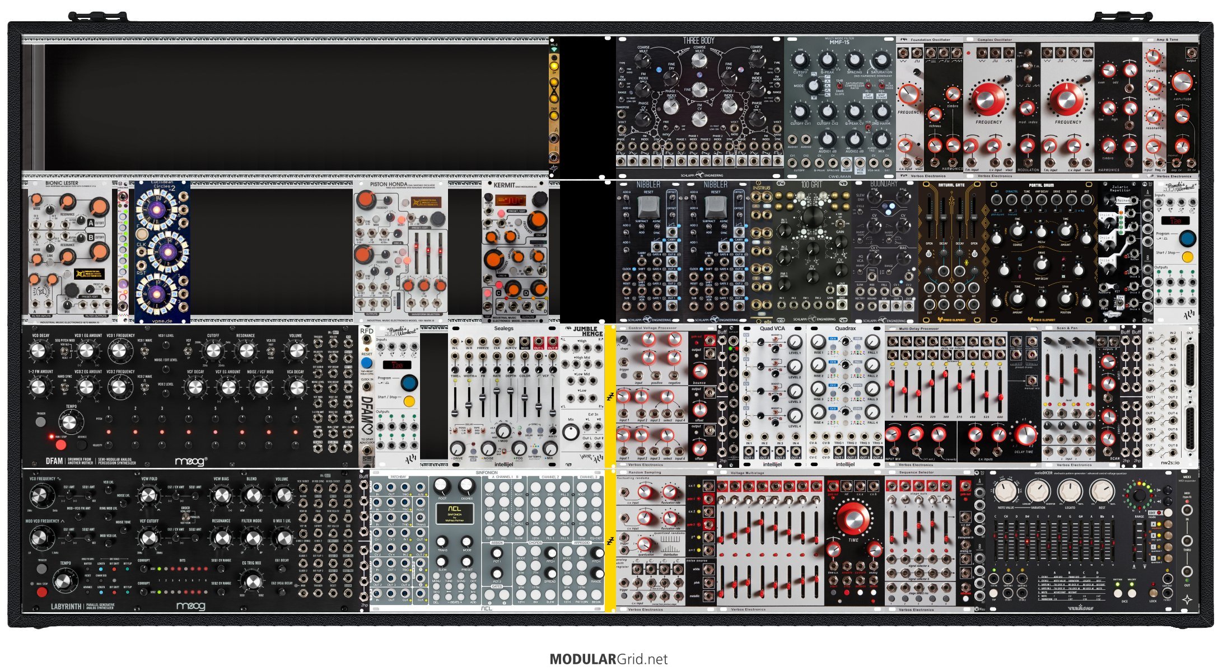The height and width of the screenshot is (671, 1218).
Task: Click the meloDICER C# note fader
Action: (x=1006, y=541)
